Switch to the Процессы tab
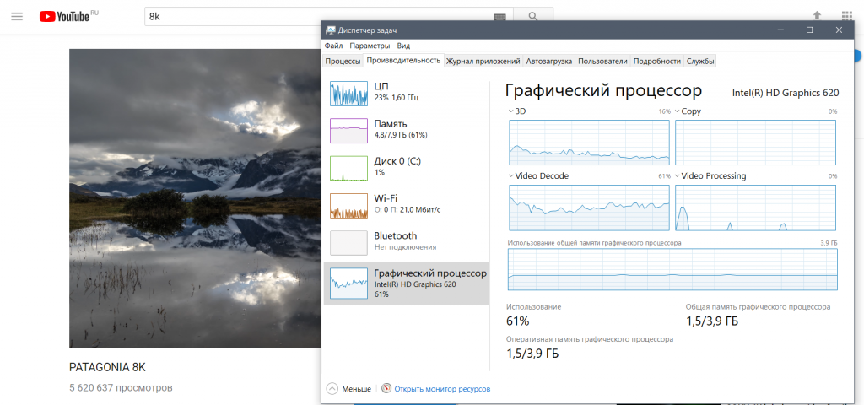Screen dimensions: 864x405 pyautogui.click(x=343, y=61)
